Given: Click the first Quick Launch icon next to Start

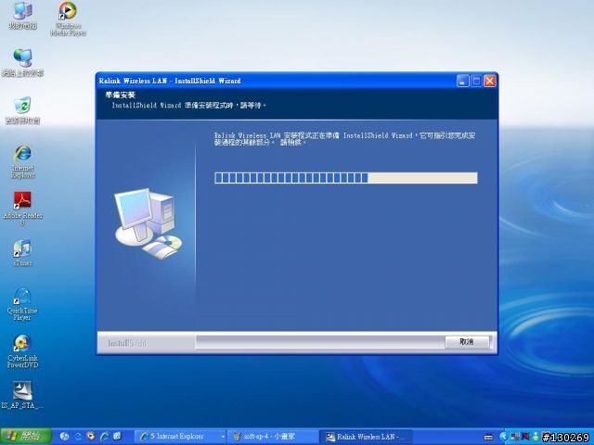Looking at the screenshot, I should pos(64,437).
